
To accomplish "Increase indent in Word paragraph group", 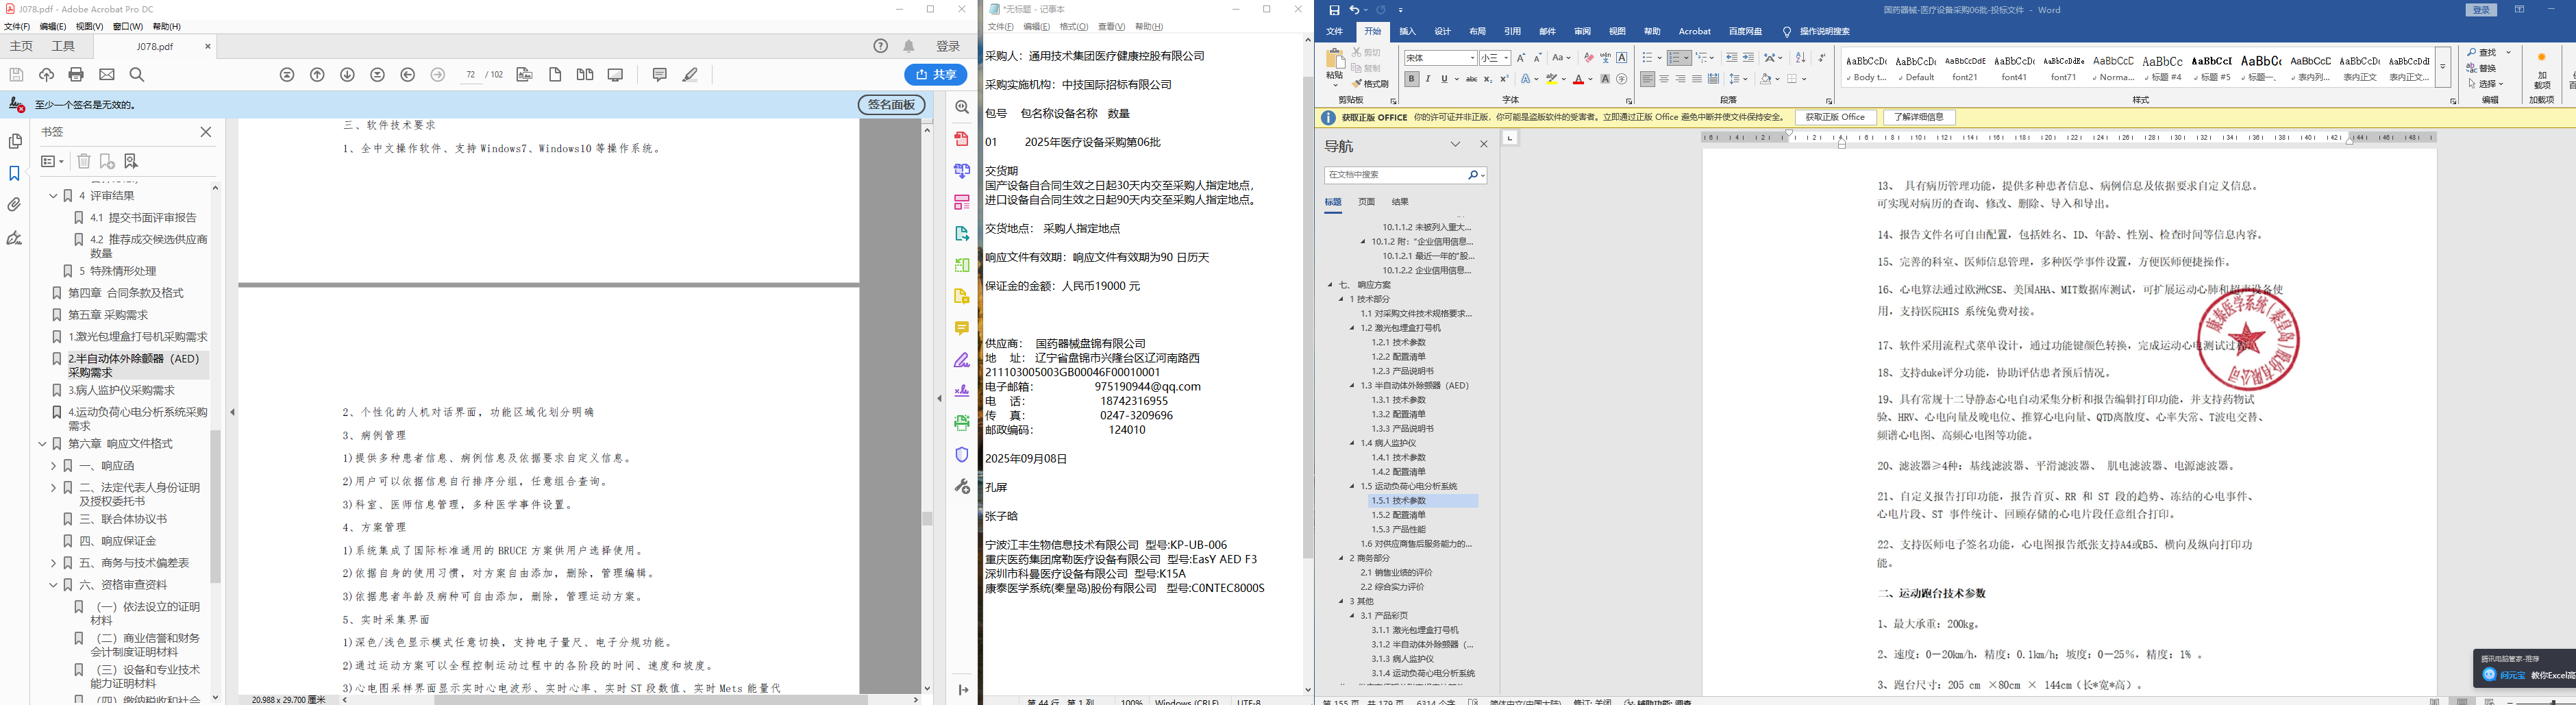I will coord(1748,58).
